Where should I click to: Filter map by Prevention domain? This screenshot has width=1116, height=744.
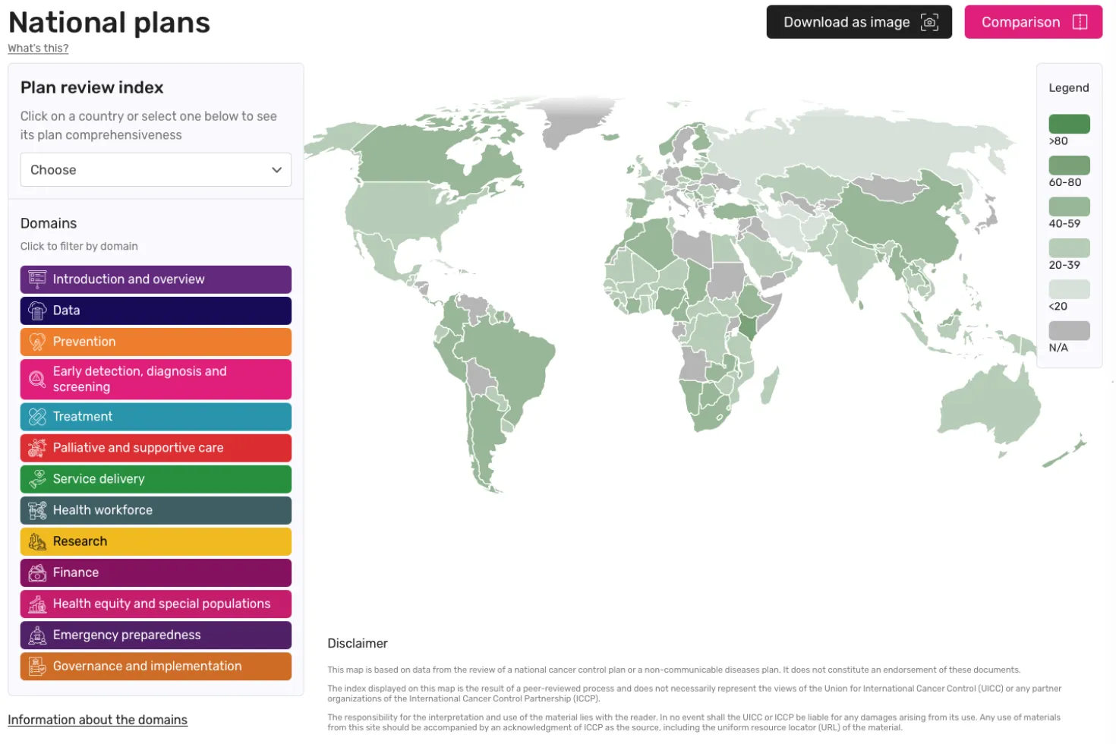click(x=156, y=342)
